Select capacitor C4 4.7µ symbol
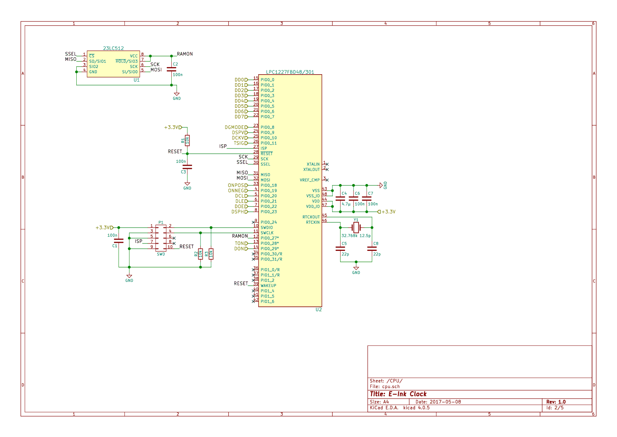Image resolution: width=617 pixels, height=437 pixels. point(340,198)
